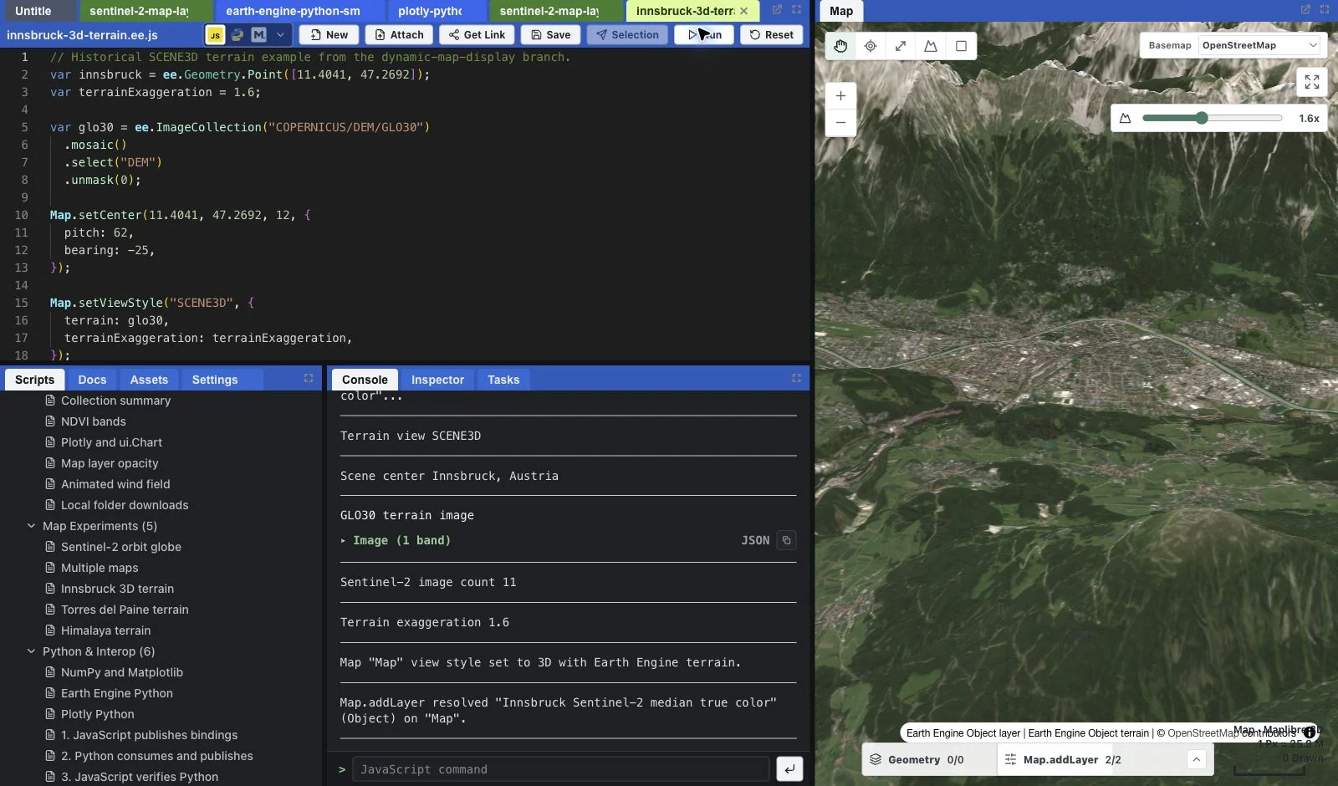The height and width of the screenshot is (786, 1338).
Task: Maximize the editor panel
Action: [x=796, y=10]
